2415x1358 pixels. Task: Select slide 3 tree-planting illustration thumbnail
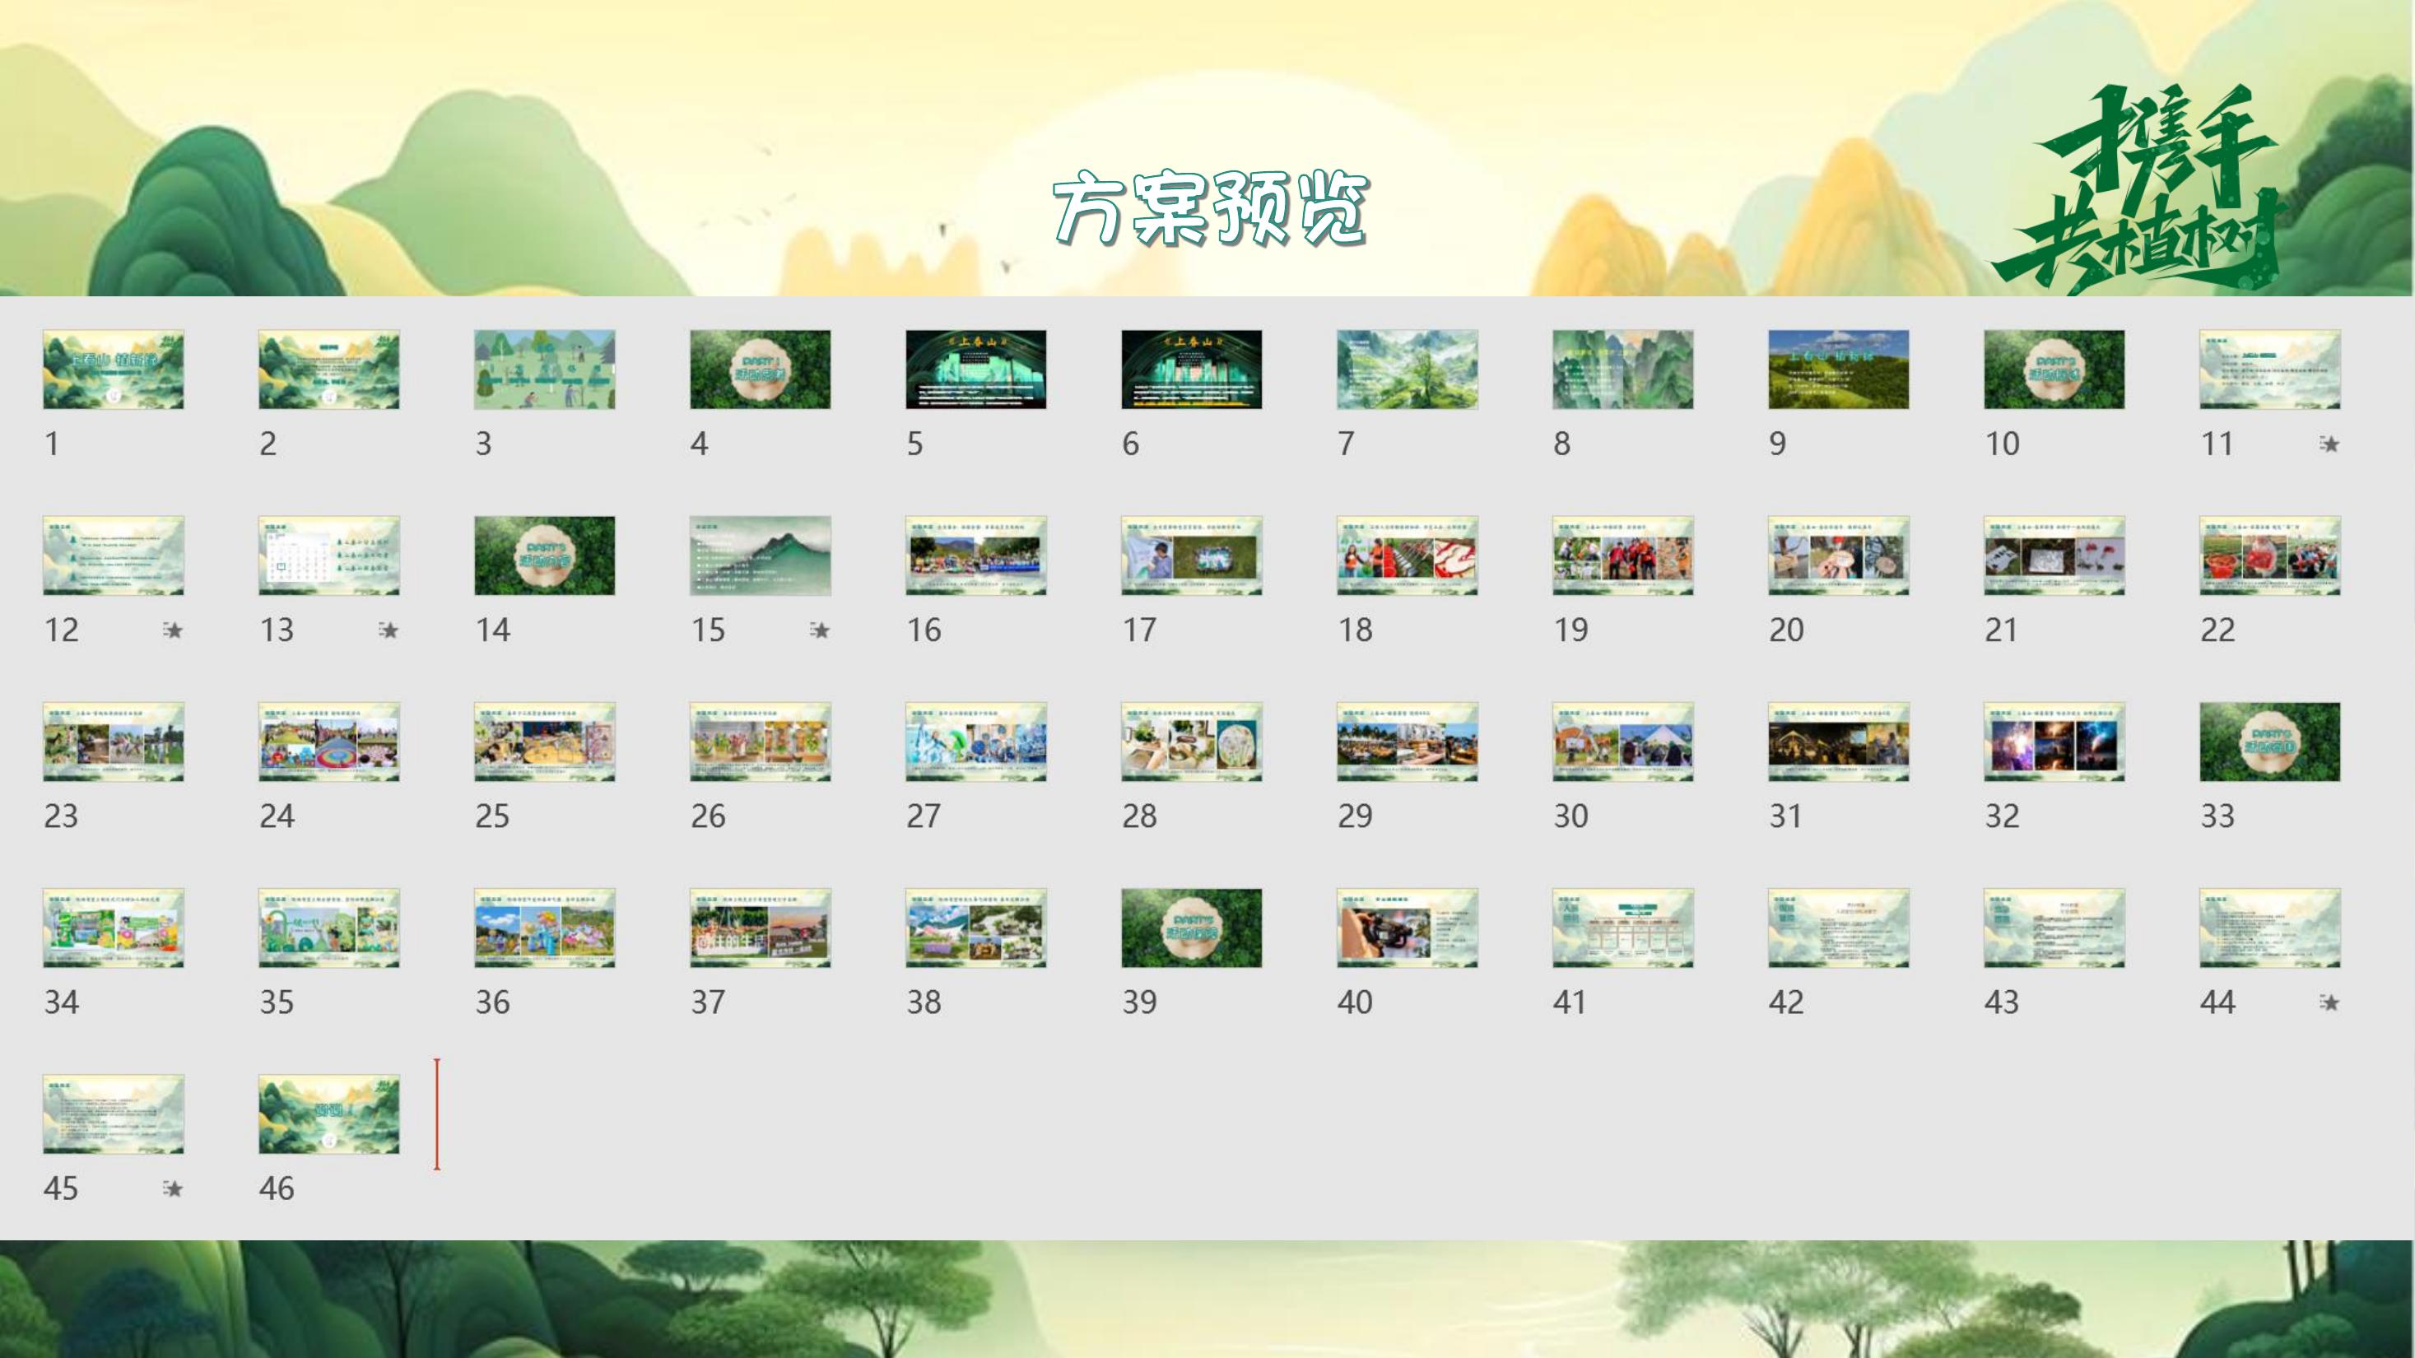tap(545, 370)
